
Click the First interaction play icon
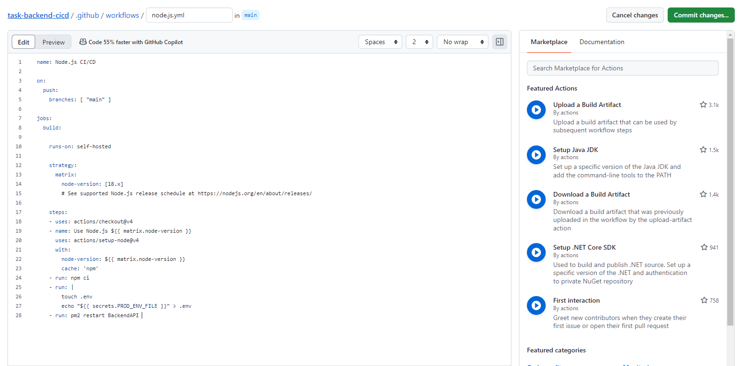(536, 305)
